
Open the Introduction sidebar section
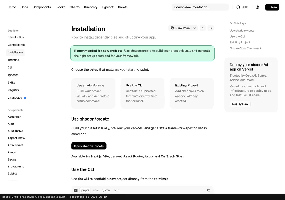click(16, 37)
